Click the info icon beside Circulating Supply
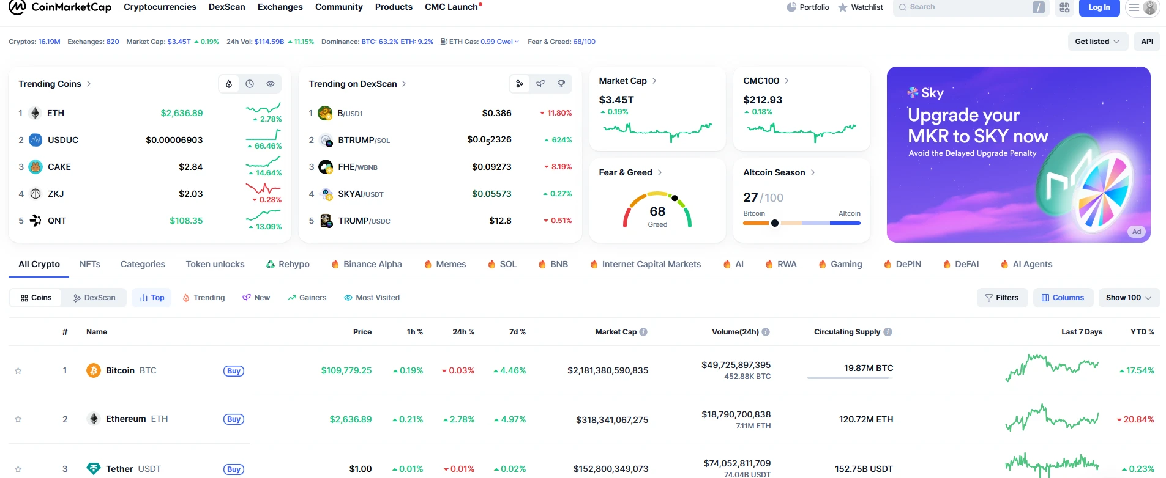1166x478 pixels. point(888,332)
